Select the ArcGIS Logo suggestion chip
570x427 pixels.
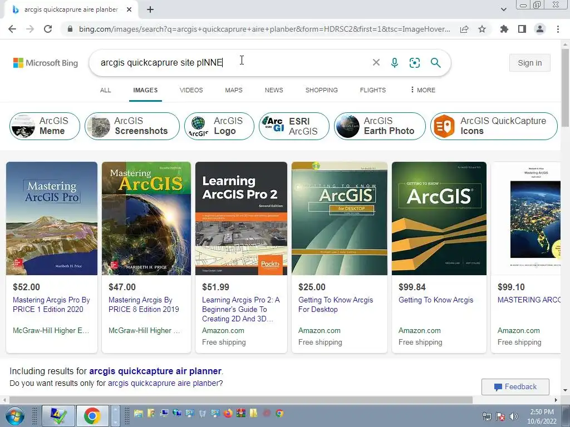pyautogui.click(x=219, y=126)
